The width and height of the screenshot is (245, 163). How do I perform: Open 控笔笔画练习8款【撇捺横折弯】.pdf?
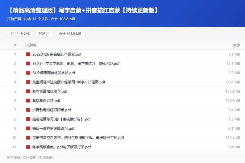point(61,119)
